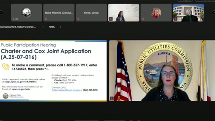Click the yellow phone icon on slide

point(6,66)
